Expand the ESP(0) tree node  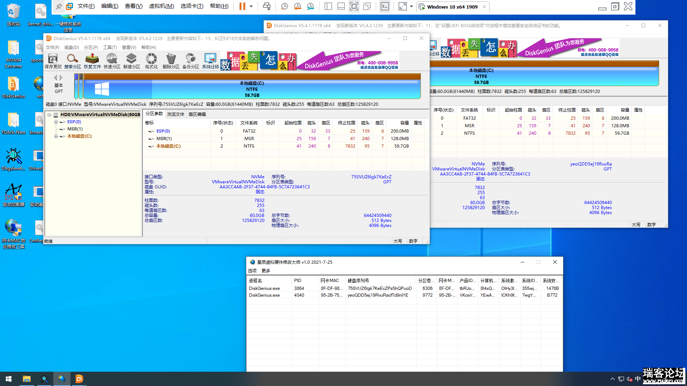pyautogui.click(x=56, y=122)
